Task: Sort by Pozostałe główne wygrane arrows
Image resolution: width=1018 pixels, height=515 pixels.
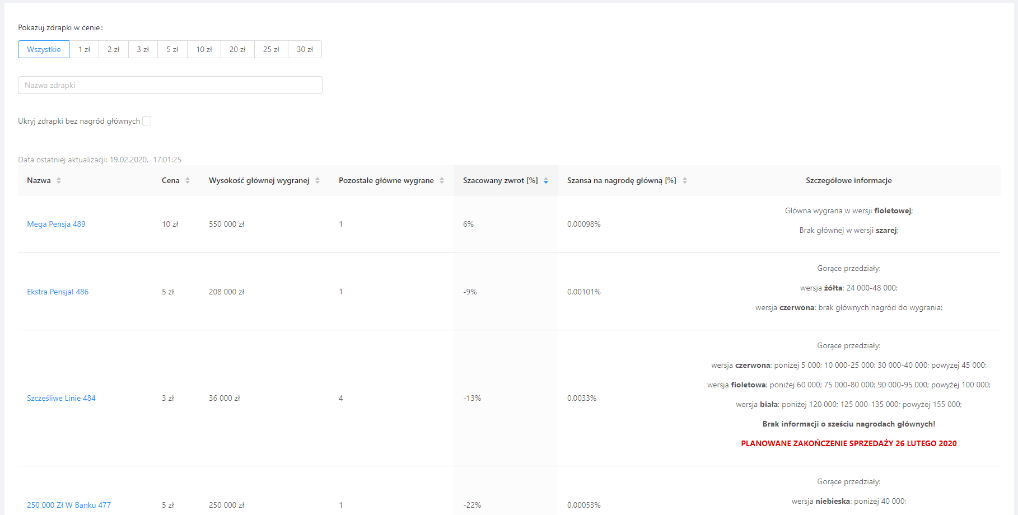Action: pos(442,180)
